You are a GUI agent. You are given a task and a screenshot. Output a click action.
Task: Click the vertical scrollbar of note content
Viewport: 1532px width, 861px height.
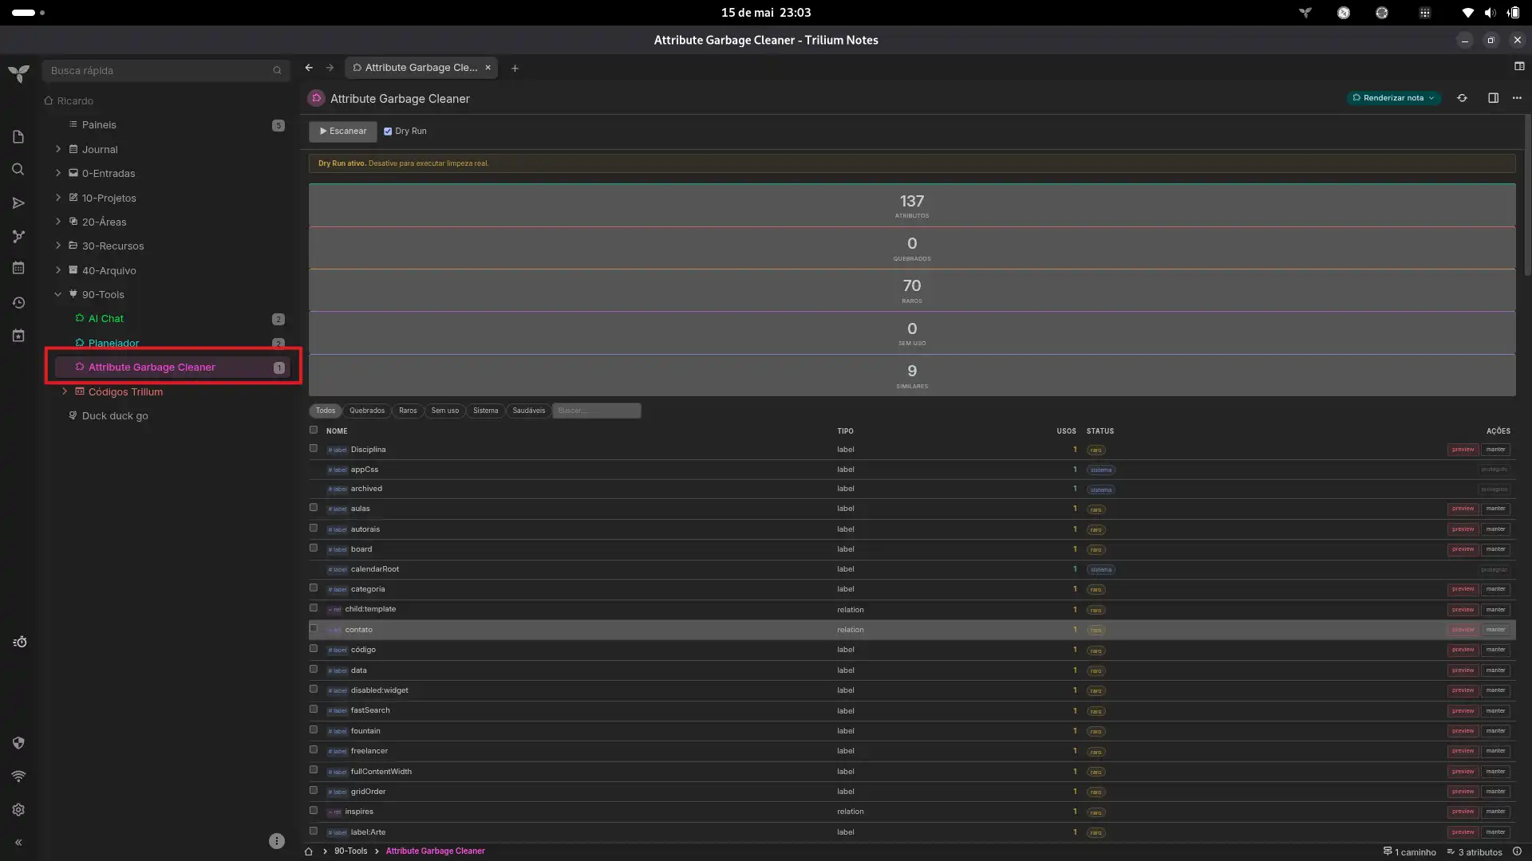click(1527, 196)
